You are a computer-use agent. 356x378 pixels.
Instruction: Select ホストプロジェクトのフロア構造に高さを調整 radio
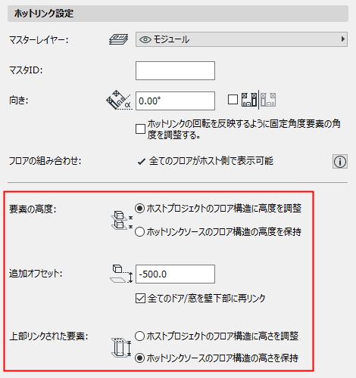(x=139, y=336)
